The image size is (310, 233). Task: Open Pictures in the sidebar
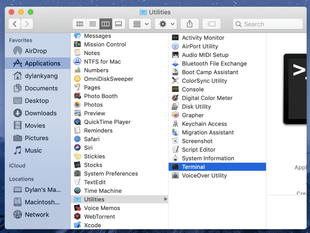tap(38, 138)
